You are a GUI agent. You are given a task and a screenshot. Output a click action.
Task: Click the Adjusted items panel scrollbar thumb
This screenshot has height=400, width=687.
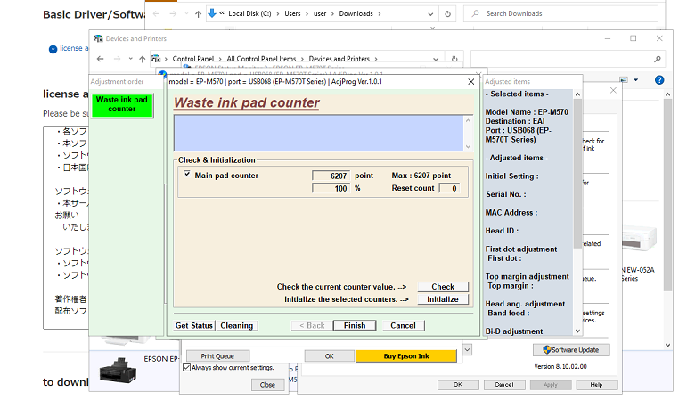point(577,173)
